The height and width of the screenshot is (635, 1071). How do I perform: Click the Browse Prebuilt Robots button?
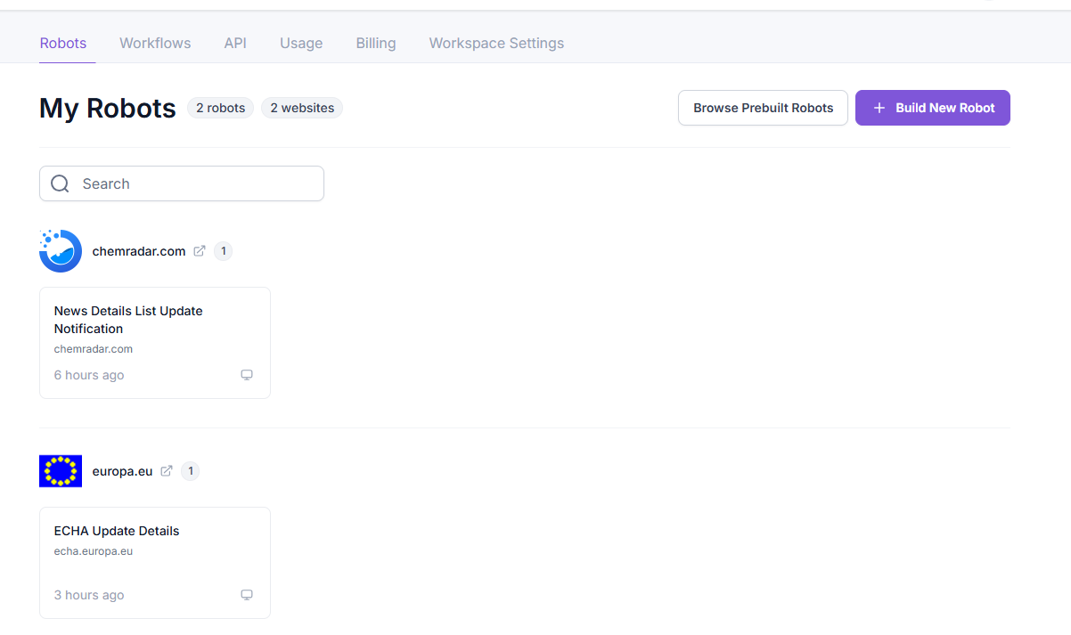[763, 108]
